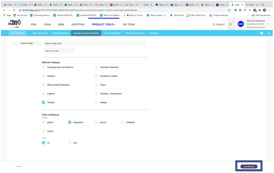Click the help question mark in blue bar
The height and width of the screenshot is (173, 274).
[269, 33]
